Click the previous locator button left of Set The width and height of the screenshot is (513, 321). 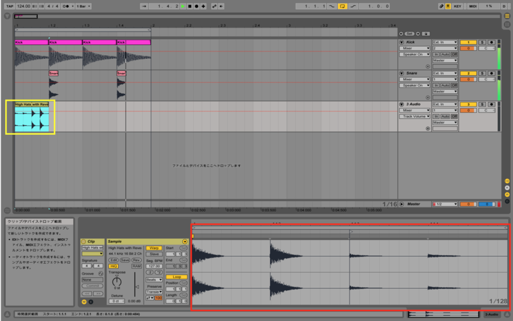401,34
